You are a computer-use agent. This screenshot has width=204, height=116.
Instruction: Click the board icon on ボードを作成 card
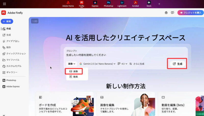click(x=40, y=97)
